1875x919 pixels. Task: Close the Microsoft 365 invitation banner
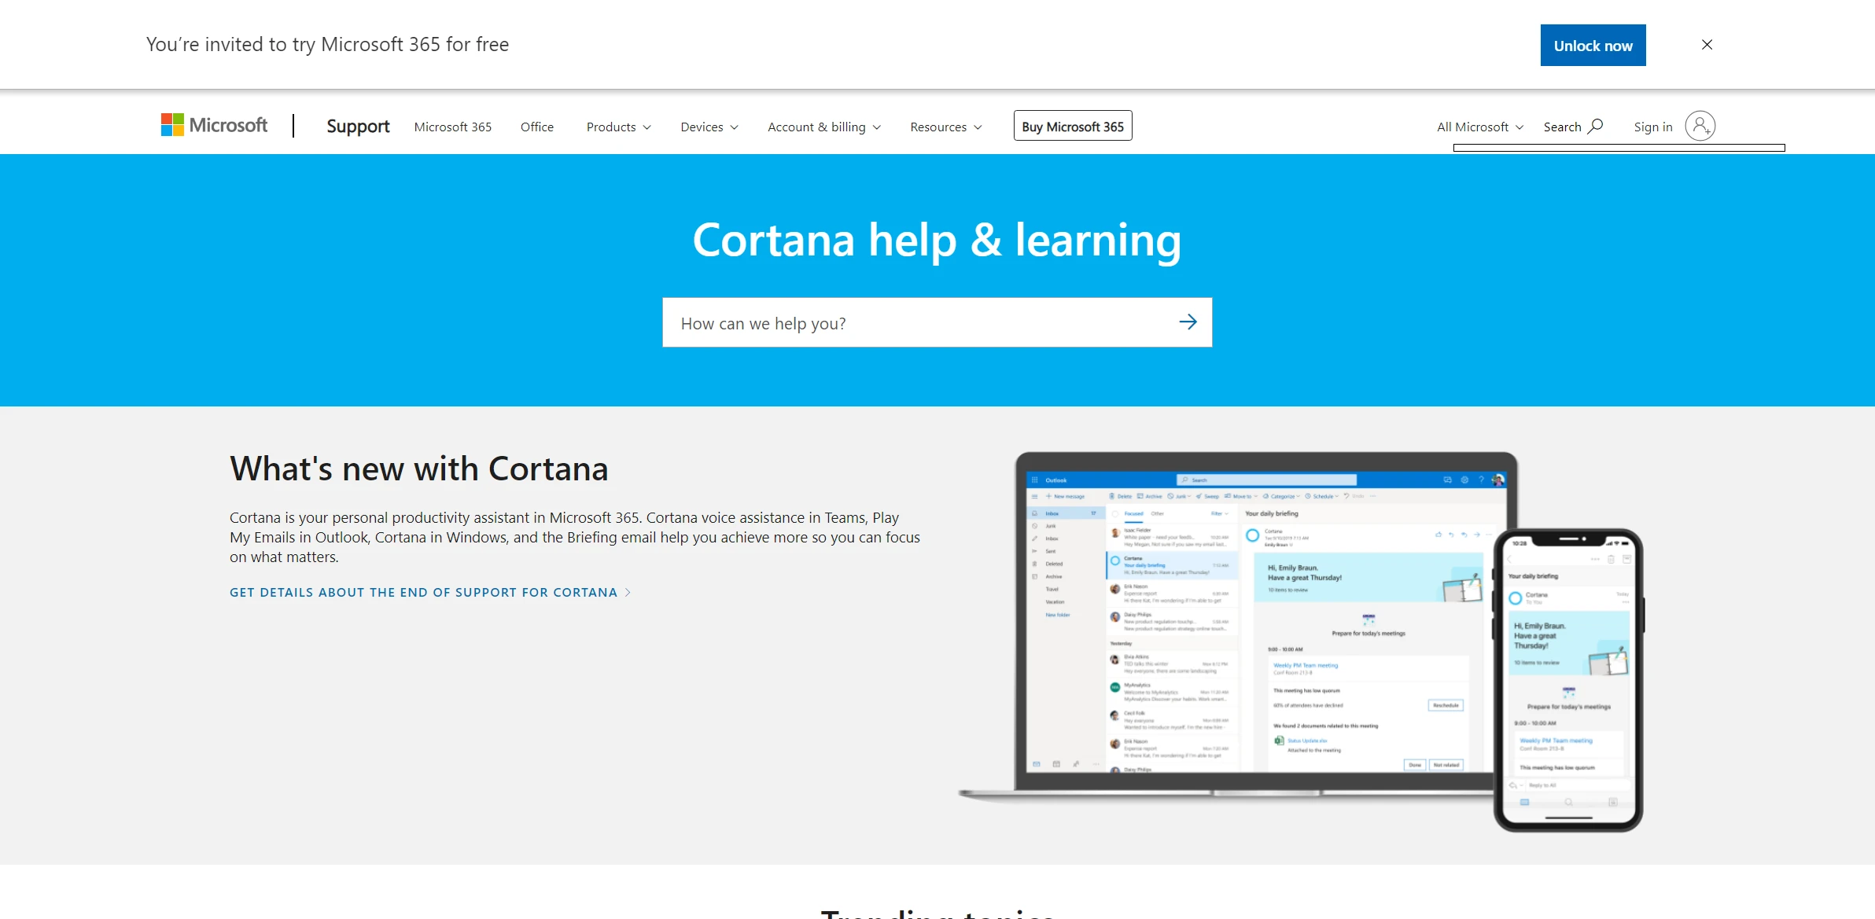[1707, 45]
